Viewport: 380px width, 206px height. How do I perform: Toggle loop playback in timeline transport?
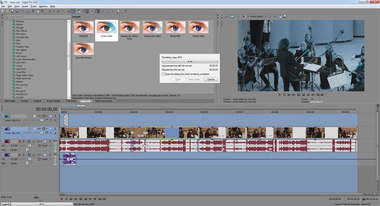[x=67, y=199]
